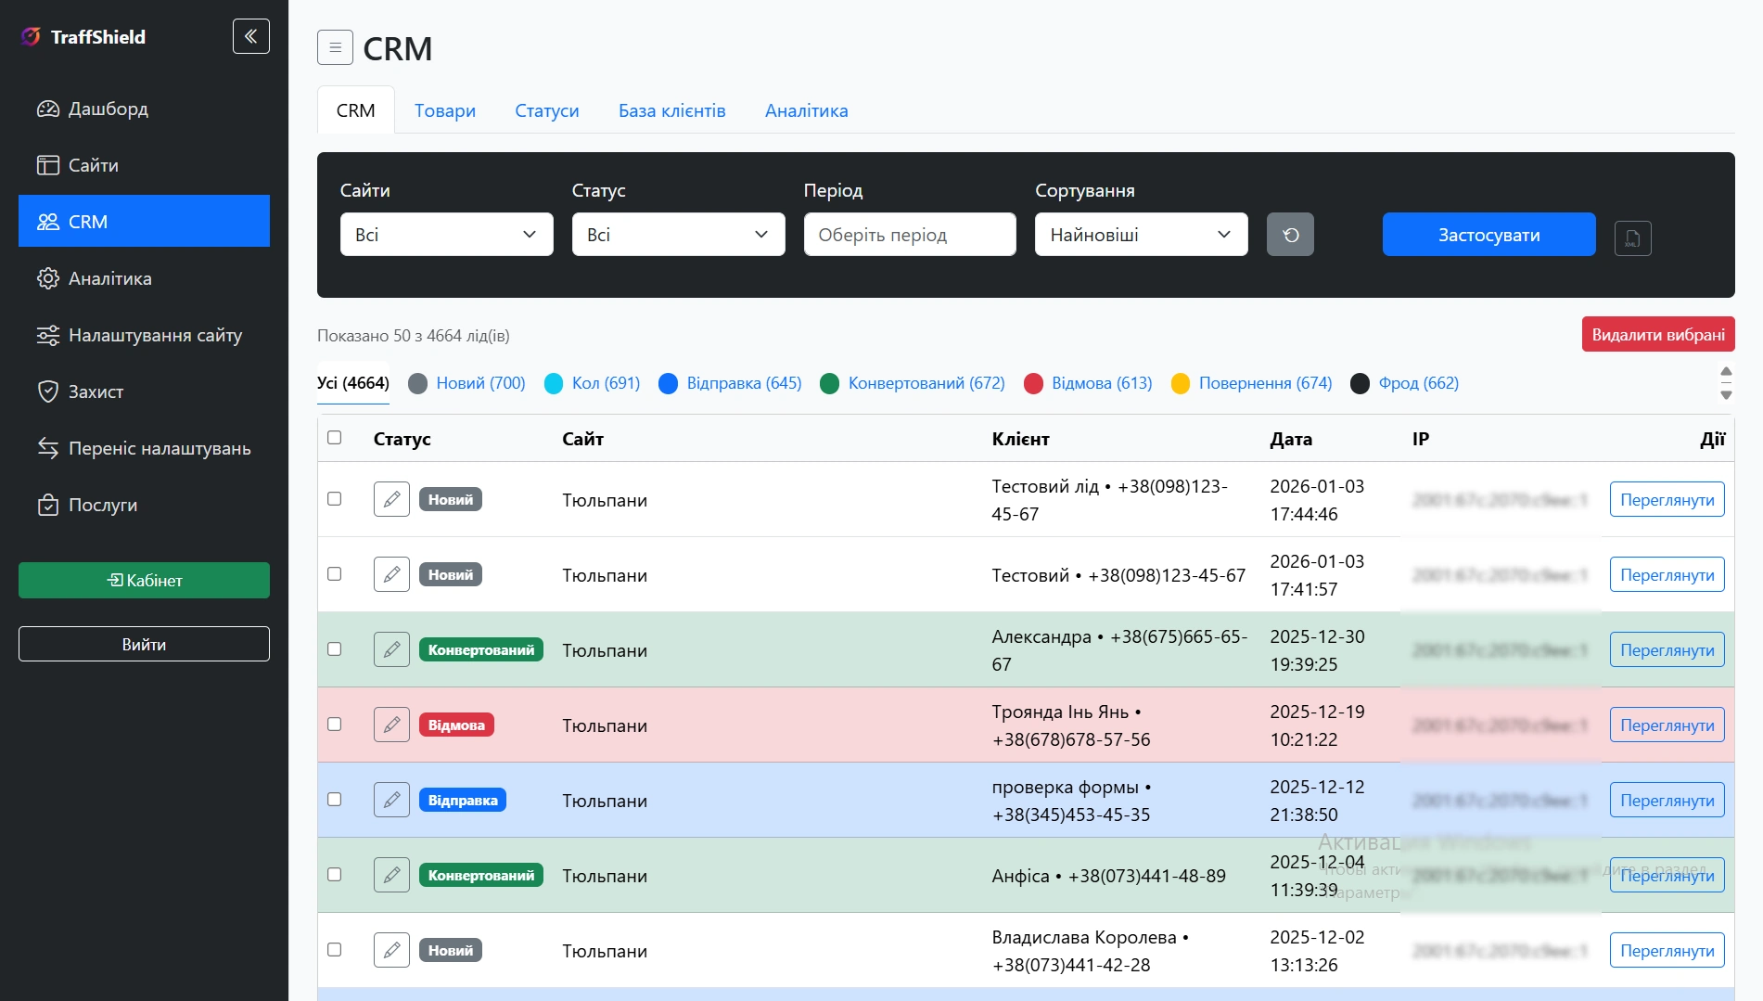This screenshot has height=1001, width=1763.
Task: Click the Період date range input
Action: (x=910, y=235)
